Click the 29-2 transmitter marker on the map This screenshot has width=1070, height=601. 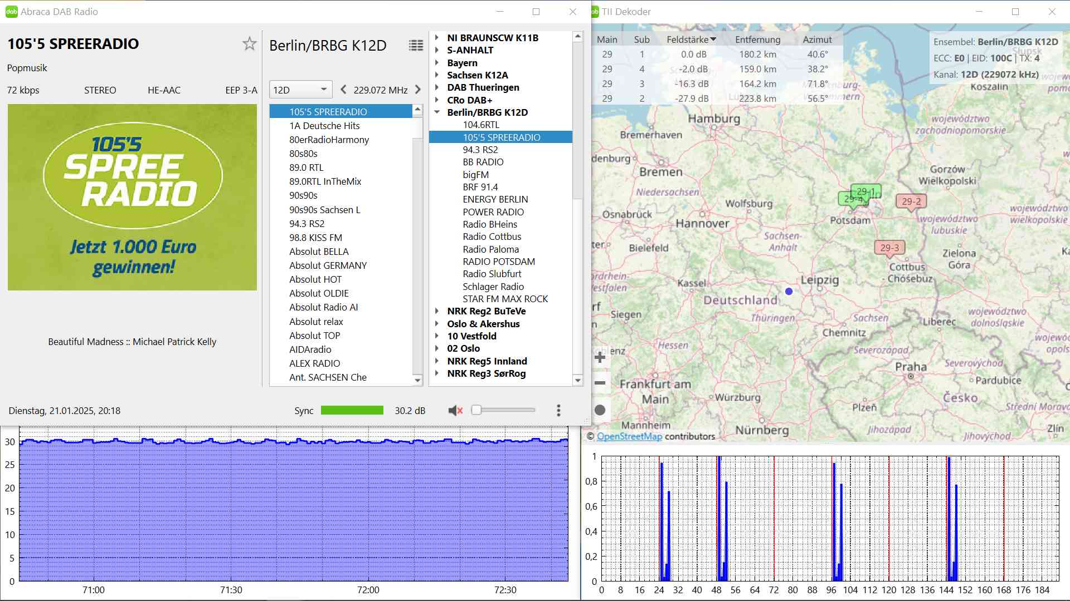coord(911,202)
